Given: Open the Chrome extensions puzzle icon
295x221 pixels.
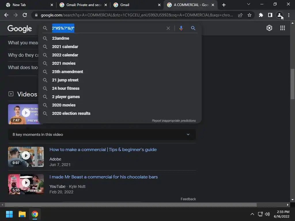Looking at the screenshot, I should [x=261, y=15].
